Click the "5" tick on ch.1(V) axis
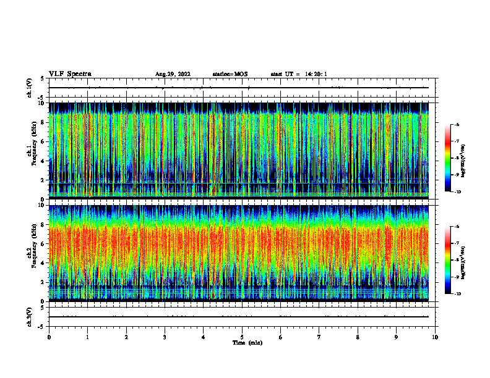This screenshot has height=378, width=490. (x=43, y=79)
